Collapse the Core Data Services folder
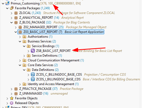Viewport: 147px width, 108px height. 20,65
